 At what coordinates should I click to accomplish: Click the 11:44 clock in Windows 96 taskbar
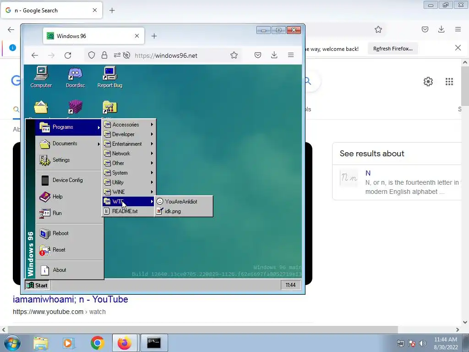pos(290,285)
